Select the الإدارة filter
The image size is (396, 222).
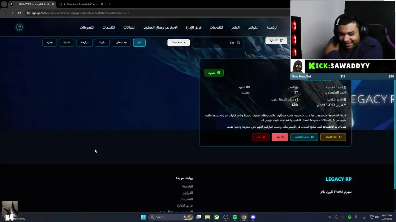click(49, 43)
